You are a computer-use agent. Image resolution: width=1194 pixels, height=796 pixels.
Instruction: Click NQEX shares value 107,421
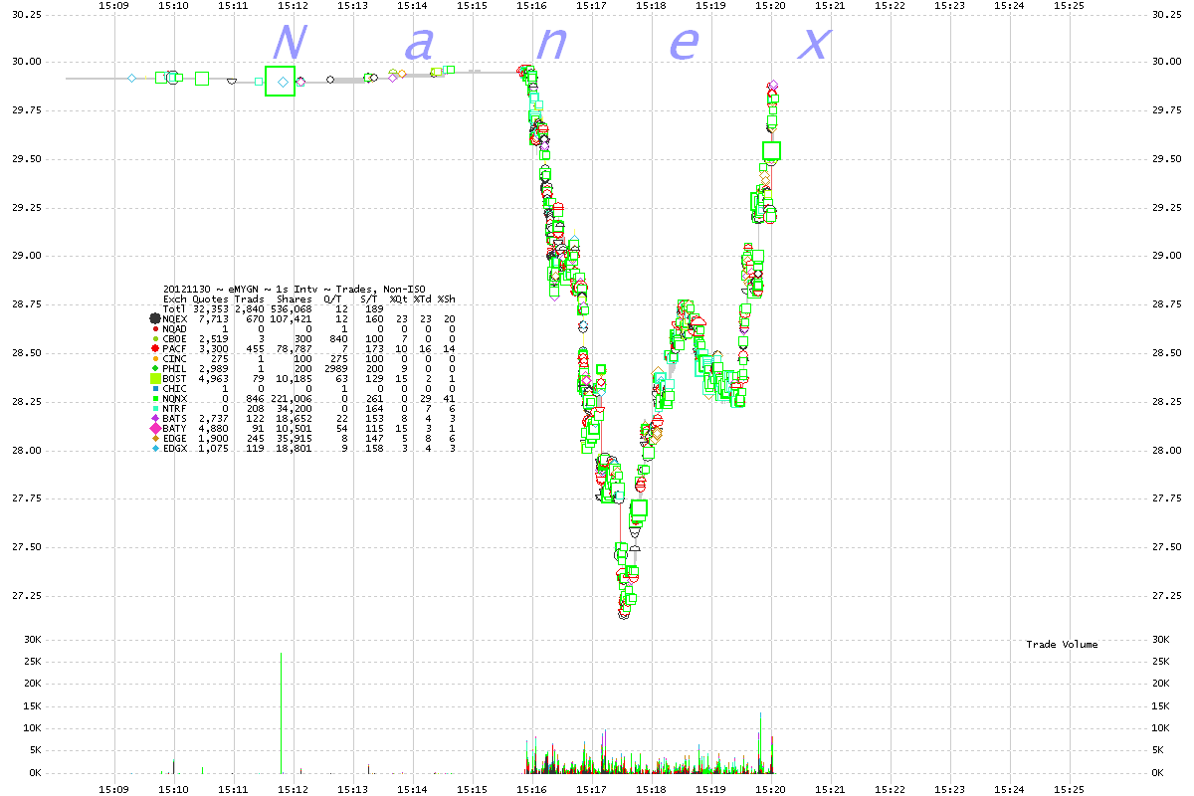click(x=291, y=319)
